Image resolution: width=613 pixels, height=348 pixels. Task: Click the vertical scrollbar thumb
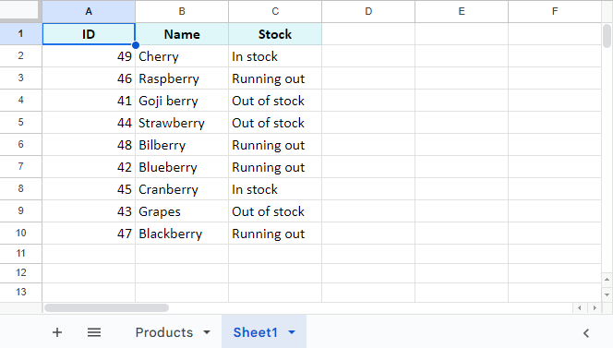(x=607, y=36)
